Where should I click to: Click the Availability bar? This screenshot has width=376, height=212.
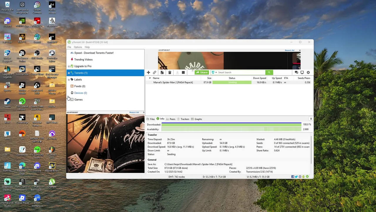231,129
